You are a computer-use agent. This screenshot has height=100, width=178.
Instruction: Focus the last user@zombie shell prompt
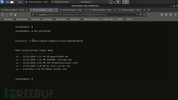coord(24,79)
